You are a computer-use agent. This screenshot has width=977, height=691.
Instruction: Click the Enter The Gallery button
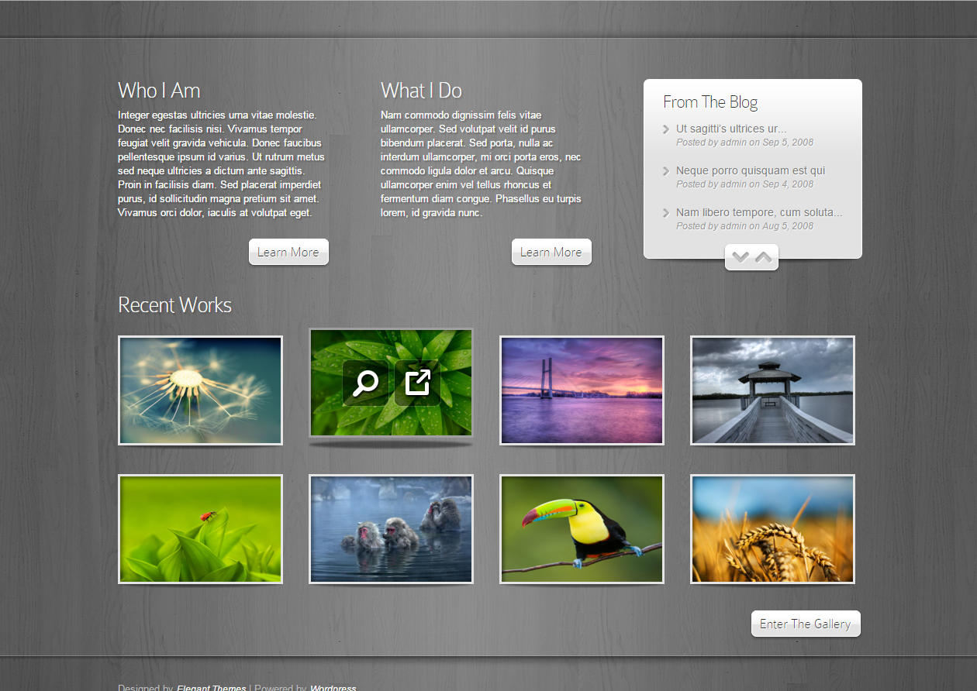(806, 624)
